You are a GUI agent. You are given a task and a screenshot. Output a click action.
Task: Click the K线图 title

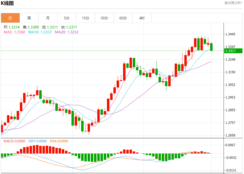pos(7,3)
